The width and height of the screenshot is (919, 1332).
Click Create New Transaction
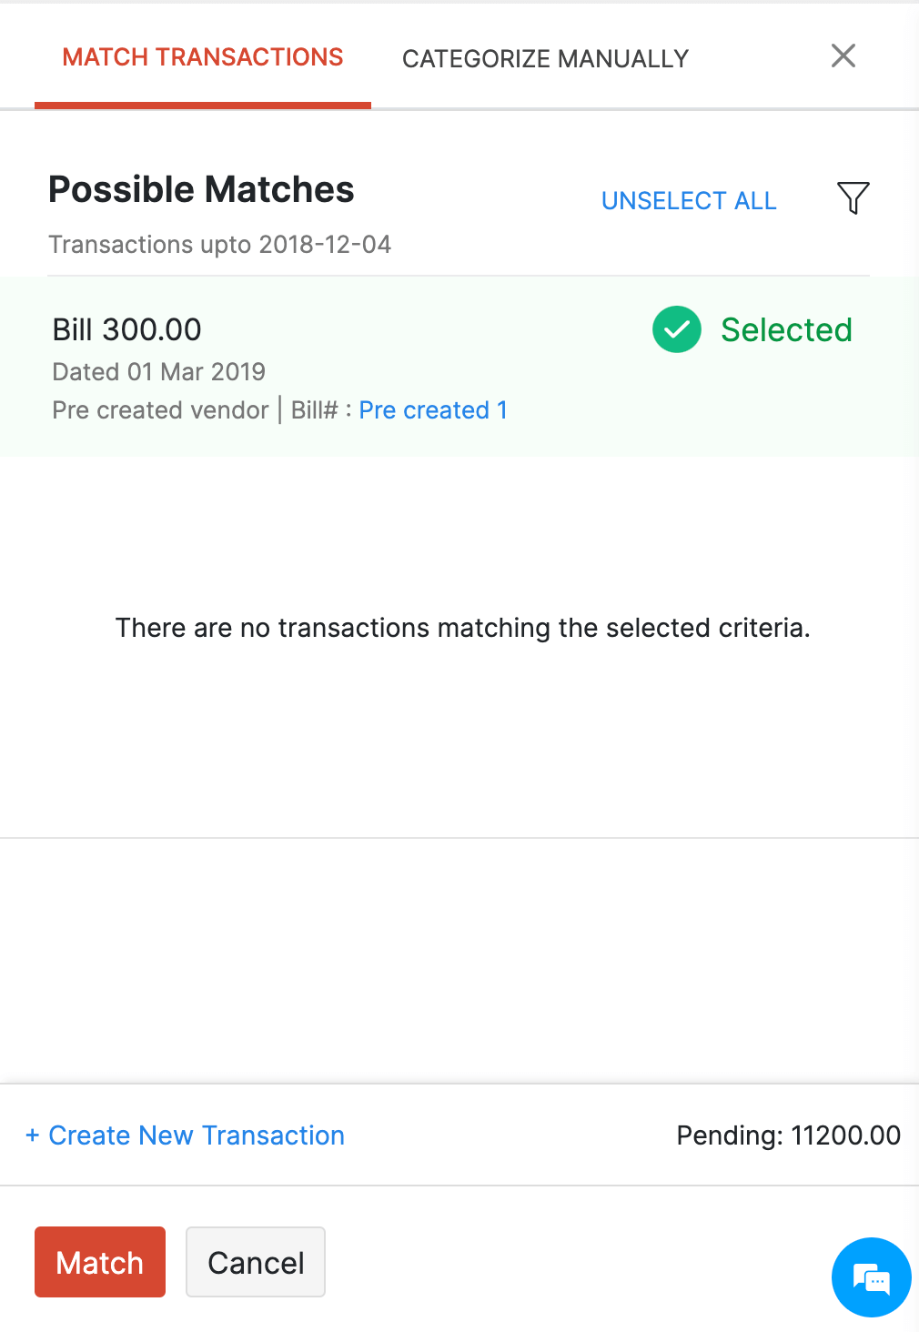coord(197,1135)
